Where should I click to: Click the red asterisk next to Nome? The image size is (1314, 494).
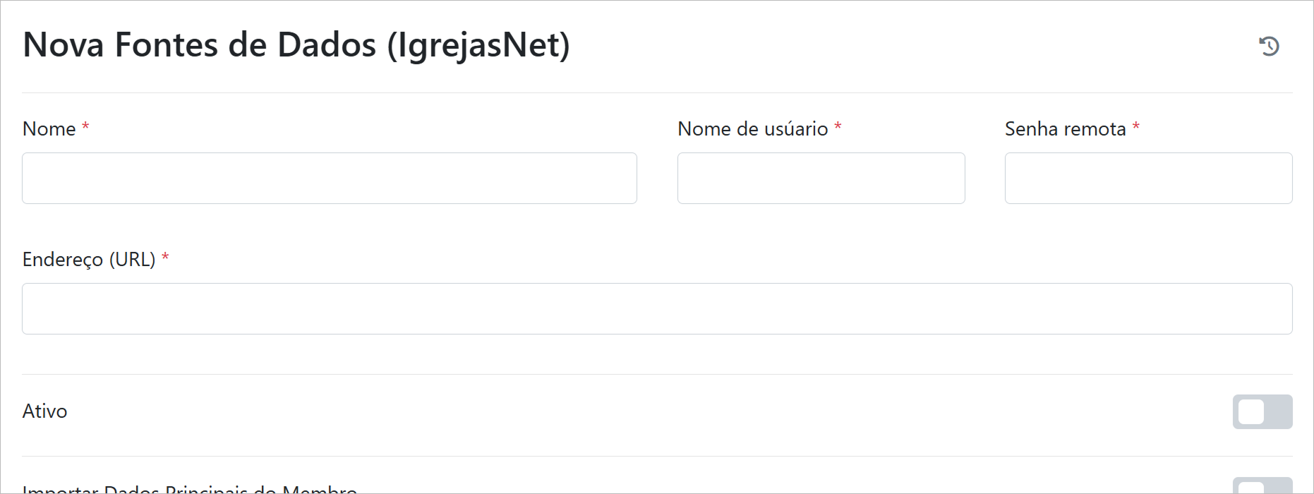pyautogui.click(x=85, y=128)
